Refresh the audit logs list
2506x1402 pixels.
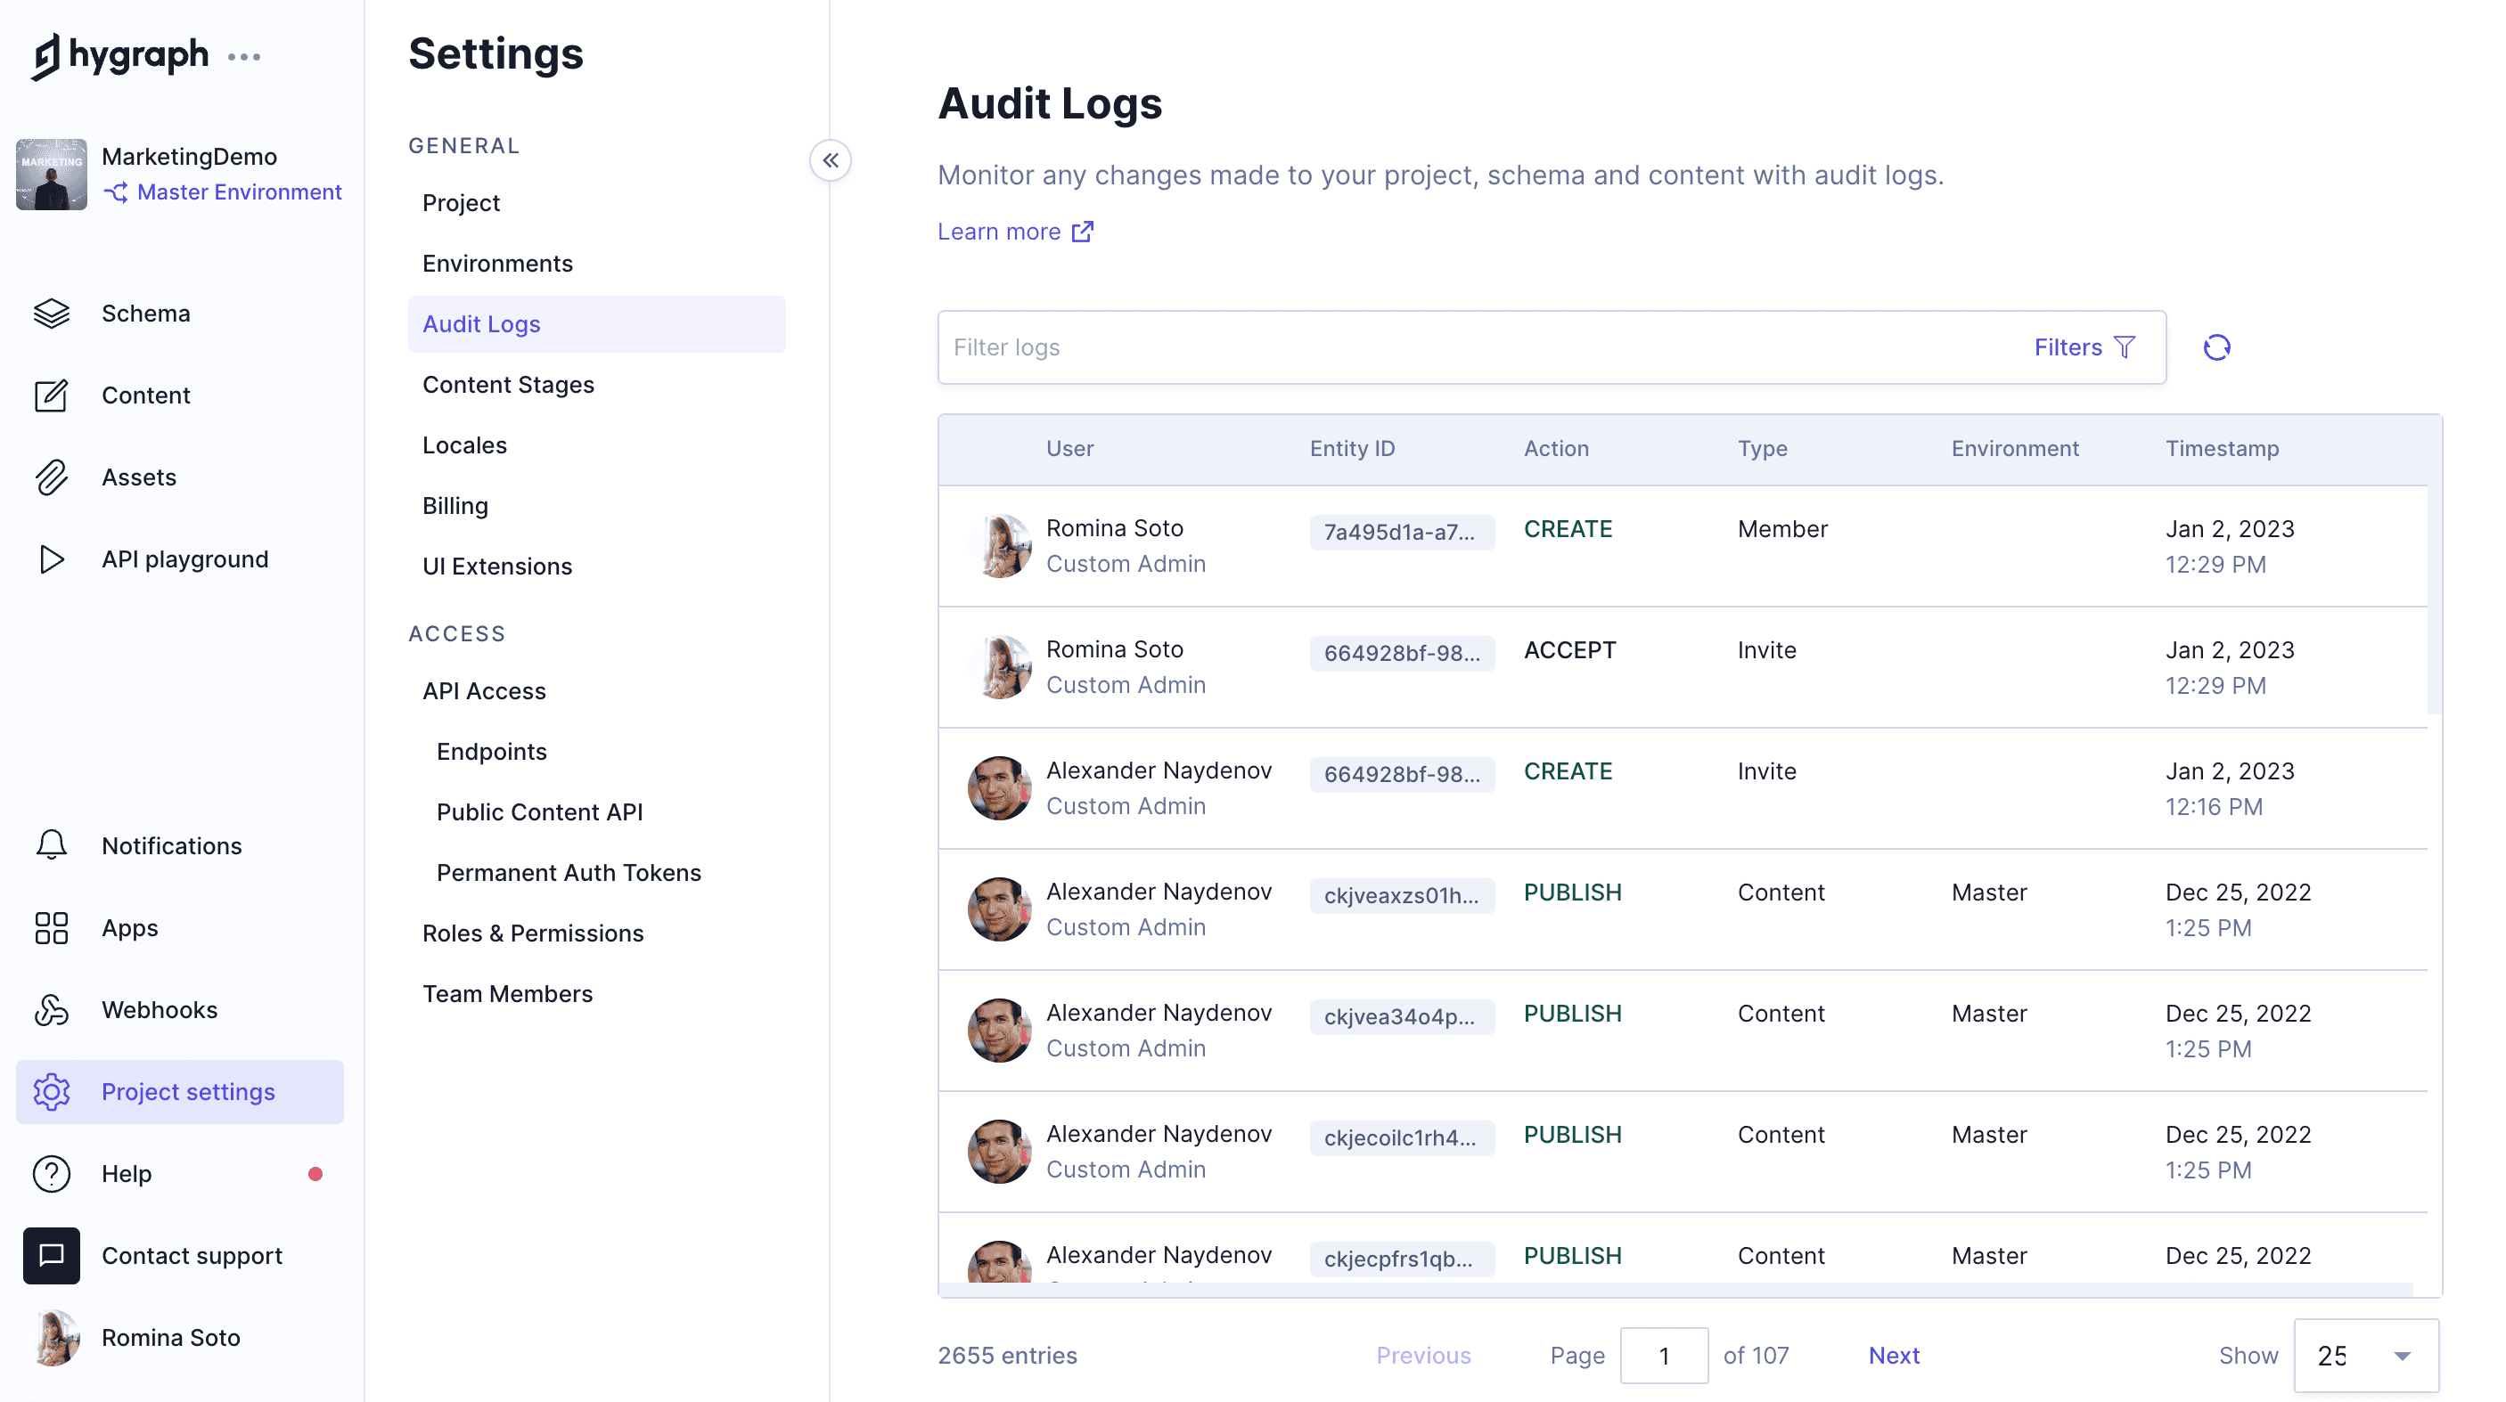pos(2217,346)
